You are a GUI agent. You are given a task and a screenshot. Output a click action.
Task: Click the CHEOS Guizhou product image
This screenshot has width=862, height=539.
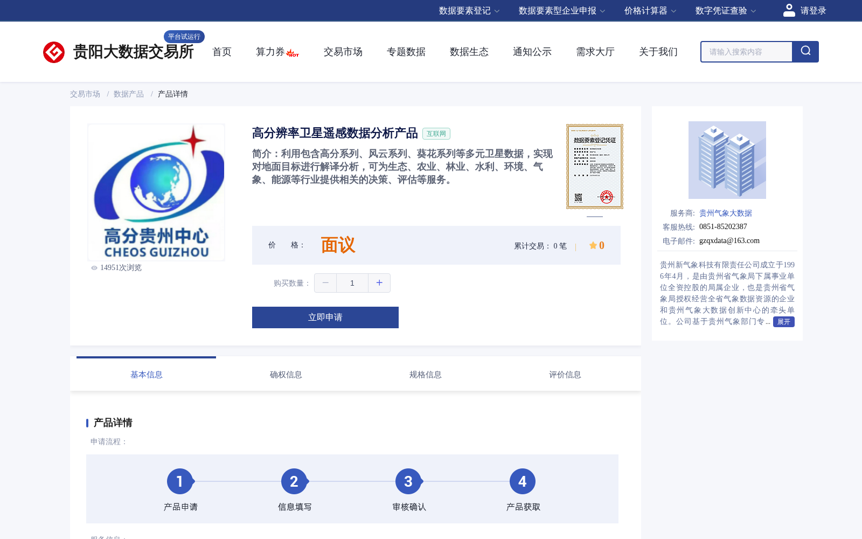(156, 192)
